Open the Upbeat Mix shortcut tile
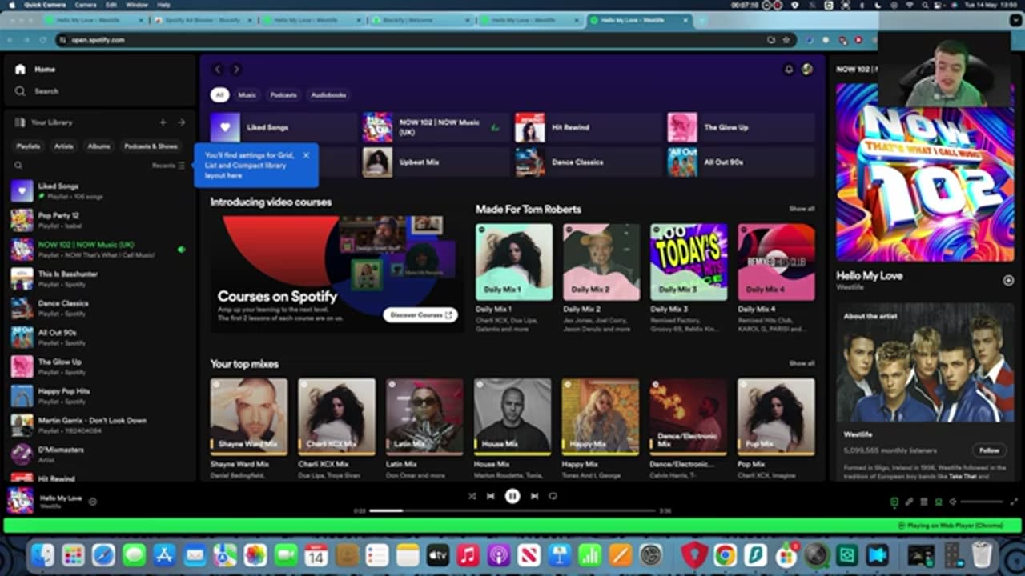 pos(436,162)
